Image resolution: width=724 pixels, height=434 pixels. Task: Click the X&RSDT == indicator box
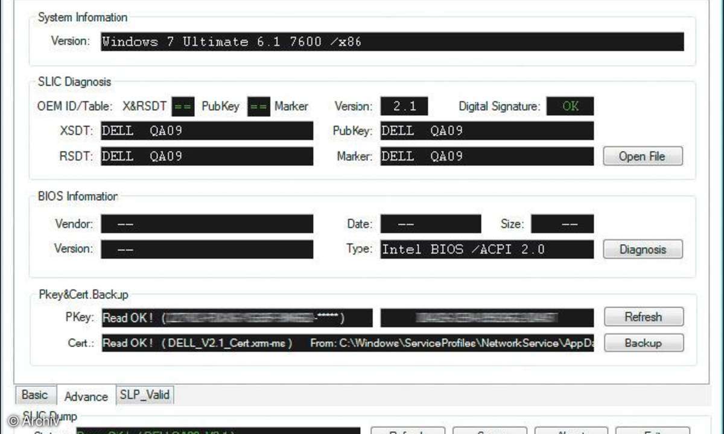click(x=183, y=106)
